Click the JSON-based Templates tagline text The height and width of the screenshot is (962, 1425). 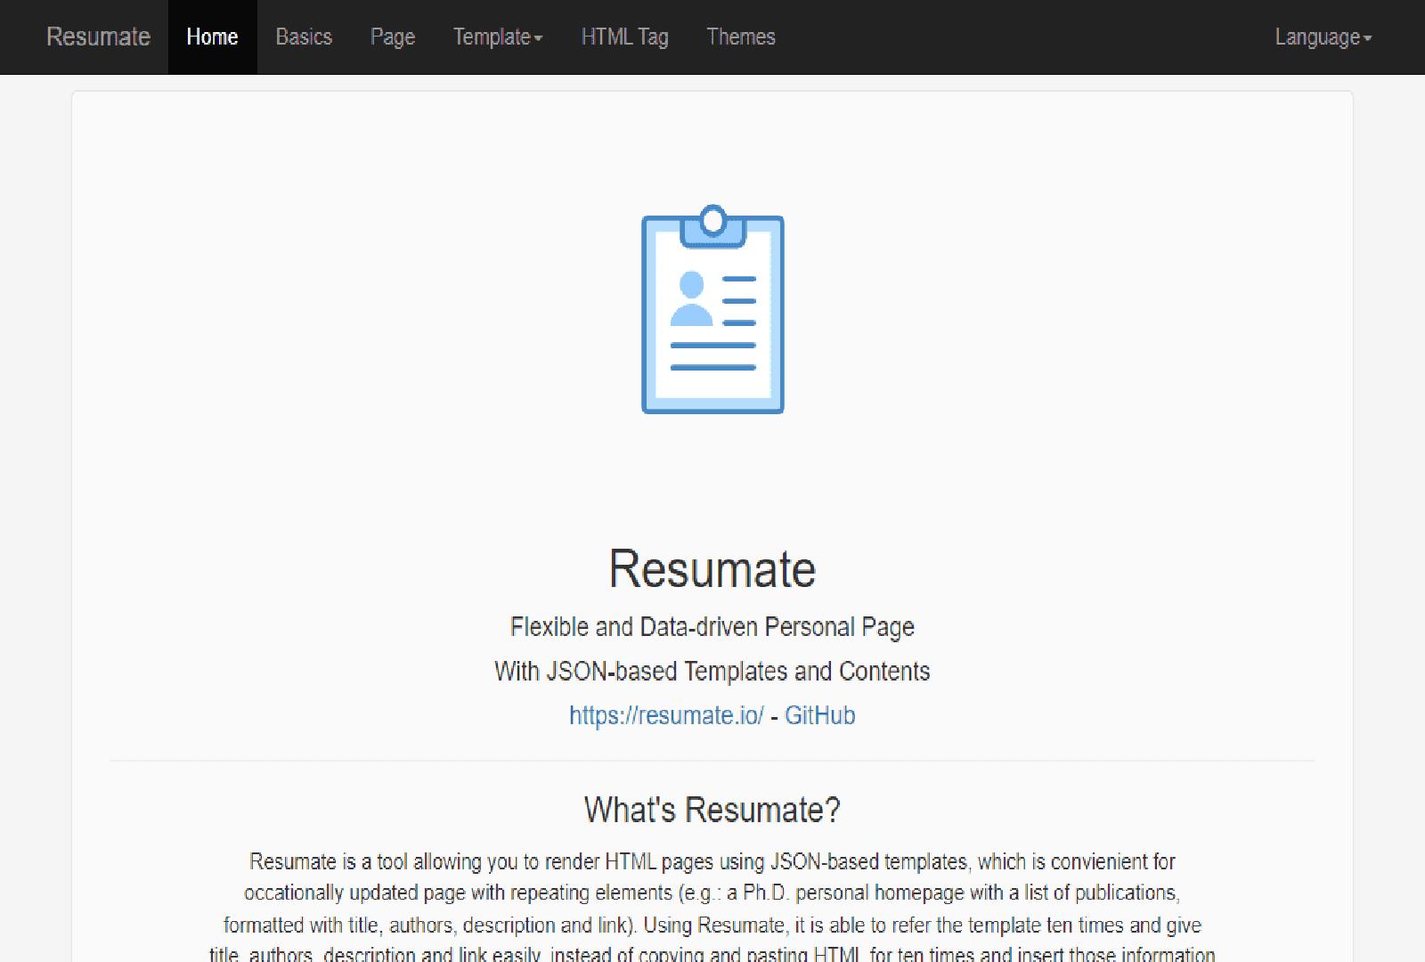pos(712,671)
